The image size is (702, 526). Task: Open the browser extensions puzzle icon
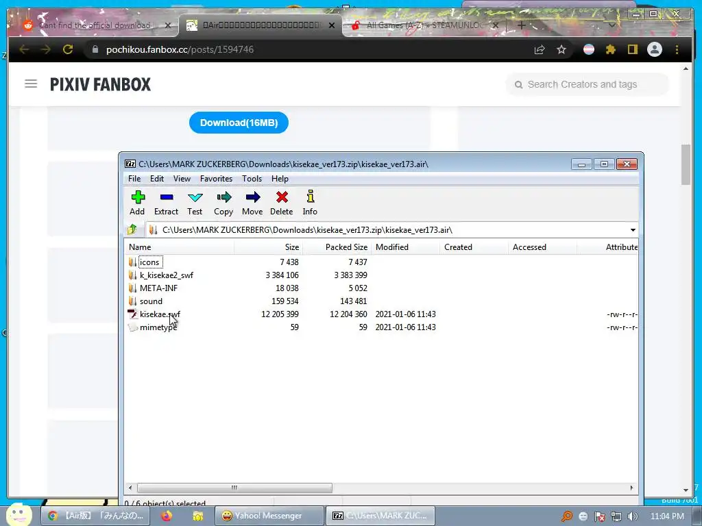[611, 49]
